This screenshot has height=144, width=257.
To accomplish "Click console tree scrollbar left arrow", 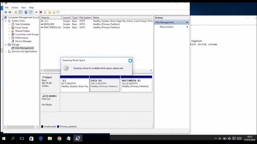I will [5, 127].
